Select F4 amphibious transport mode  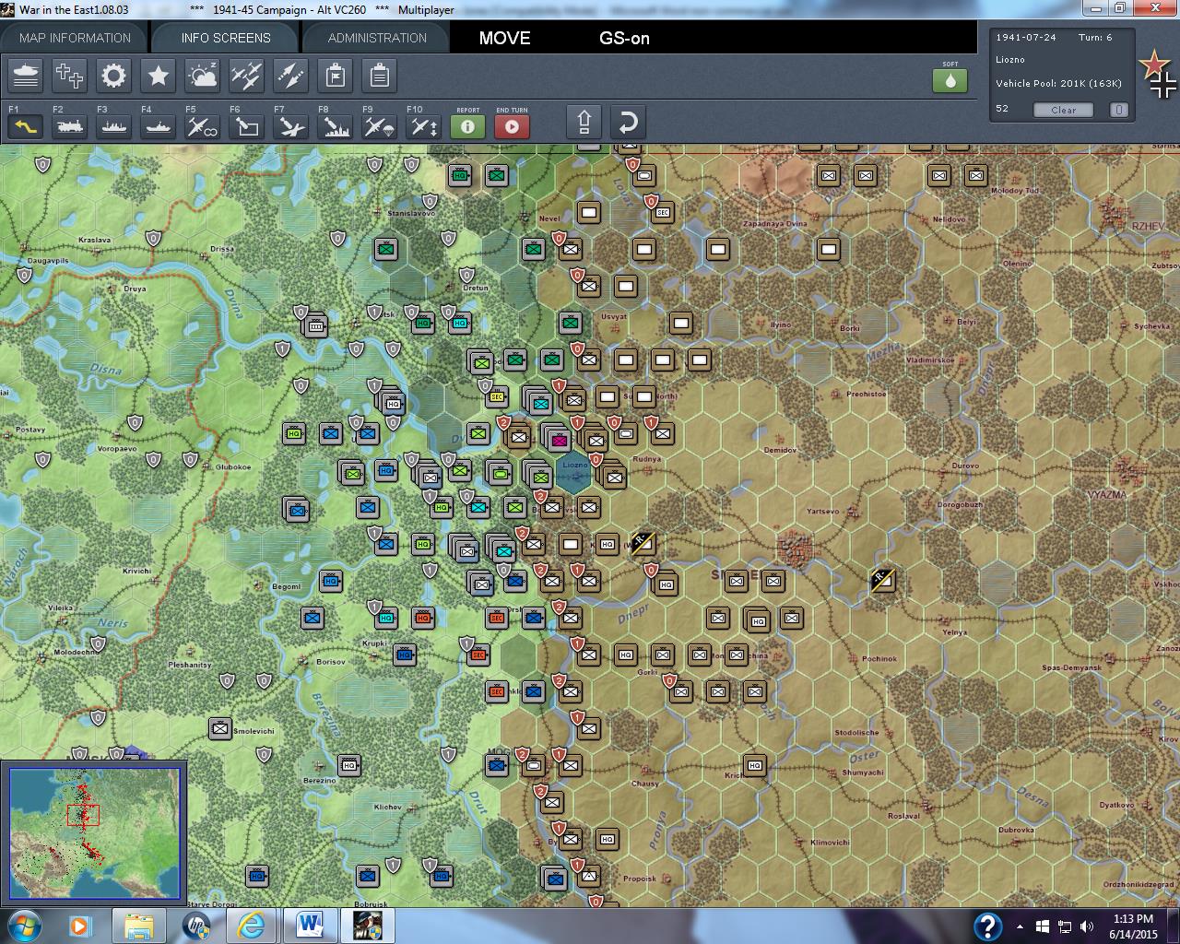(x=159, y=126)
